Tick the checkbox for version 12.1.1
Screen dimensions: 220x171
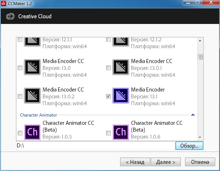coord(20,40)
